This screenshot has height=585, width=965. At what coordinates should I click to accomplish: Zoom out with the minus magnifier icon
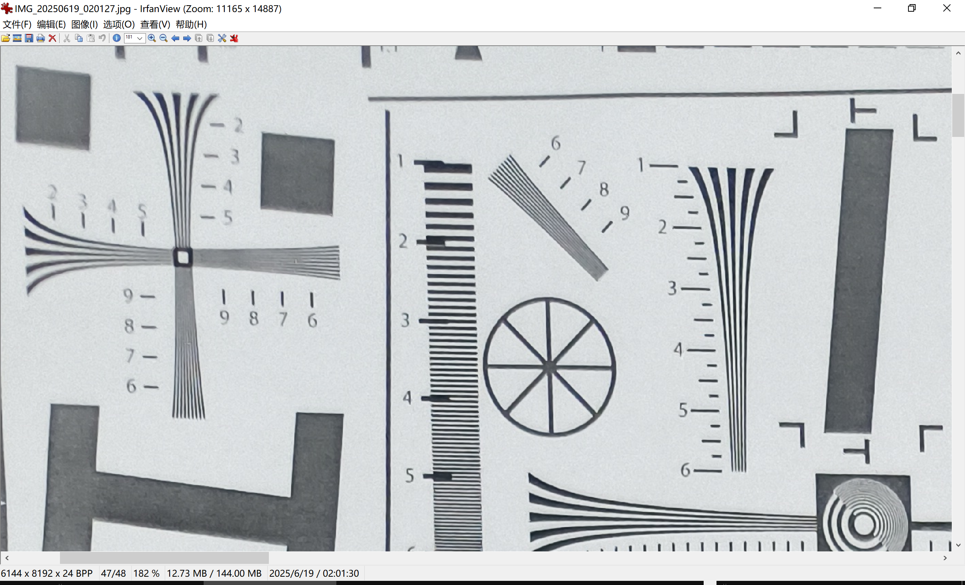164,38
